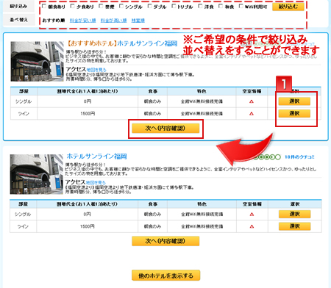Click the シングル availability triangle in the second card
Image resolution: width=331 pixels, height=288 pixels.
(x=252, y=215)
